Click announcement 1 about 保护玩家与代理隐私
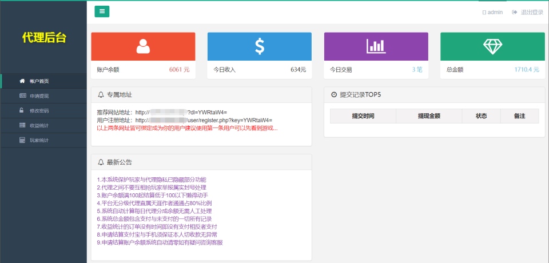The width and height of the screenshot is (549, 263). [152, 180]
